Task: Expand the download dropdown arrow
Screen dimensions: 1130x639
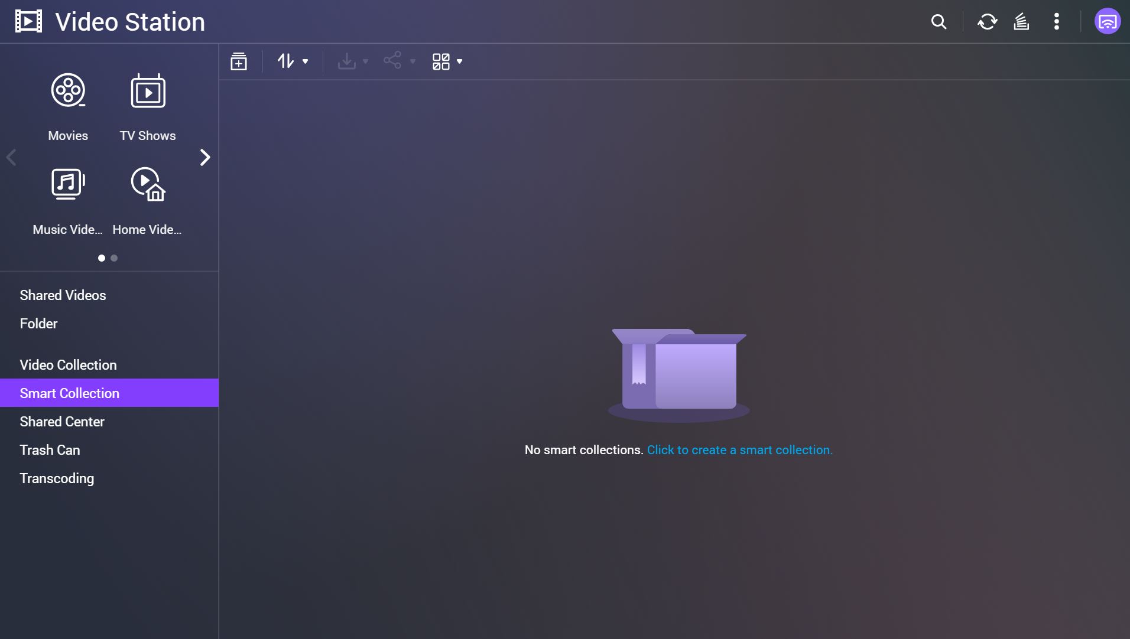Action: pos(365,61)
